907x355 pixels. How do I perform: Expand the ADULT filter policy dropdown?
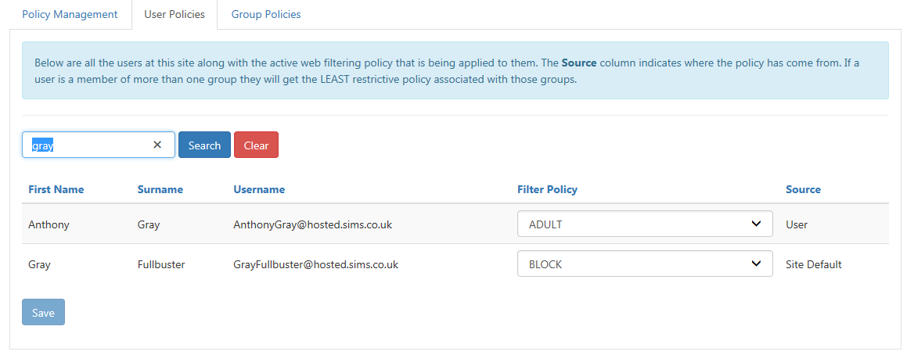pyautogui.click(x=645, y=224)
